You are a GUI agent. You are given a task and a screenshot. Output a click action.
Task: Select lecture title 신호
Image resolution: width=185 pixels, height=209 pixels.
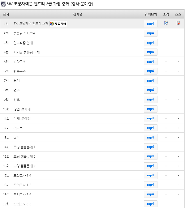(17, 100)
